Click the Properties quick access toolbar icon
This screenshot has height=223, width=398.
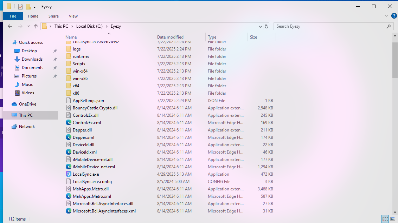pyautogui.click(x=20, y=7)
